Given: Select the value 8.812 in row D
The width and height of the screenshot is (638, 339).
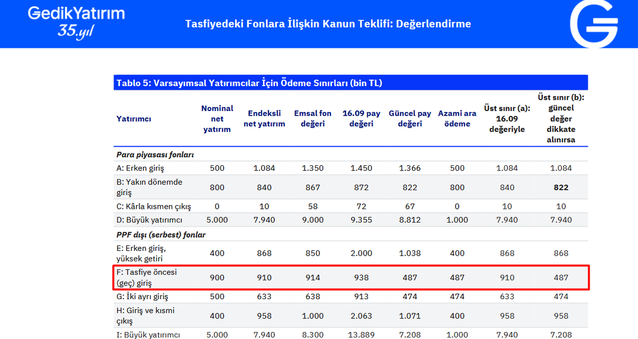Looking at the screenshot, I should tap(410, 219).
